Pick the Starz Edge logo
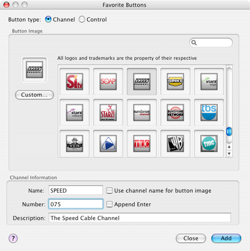The height and width of the screenshot is (251, 250). point(209,81)
